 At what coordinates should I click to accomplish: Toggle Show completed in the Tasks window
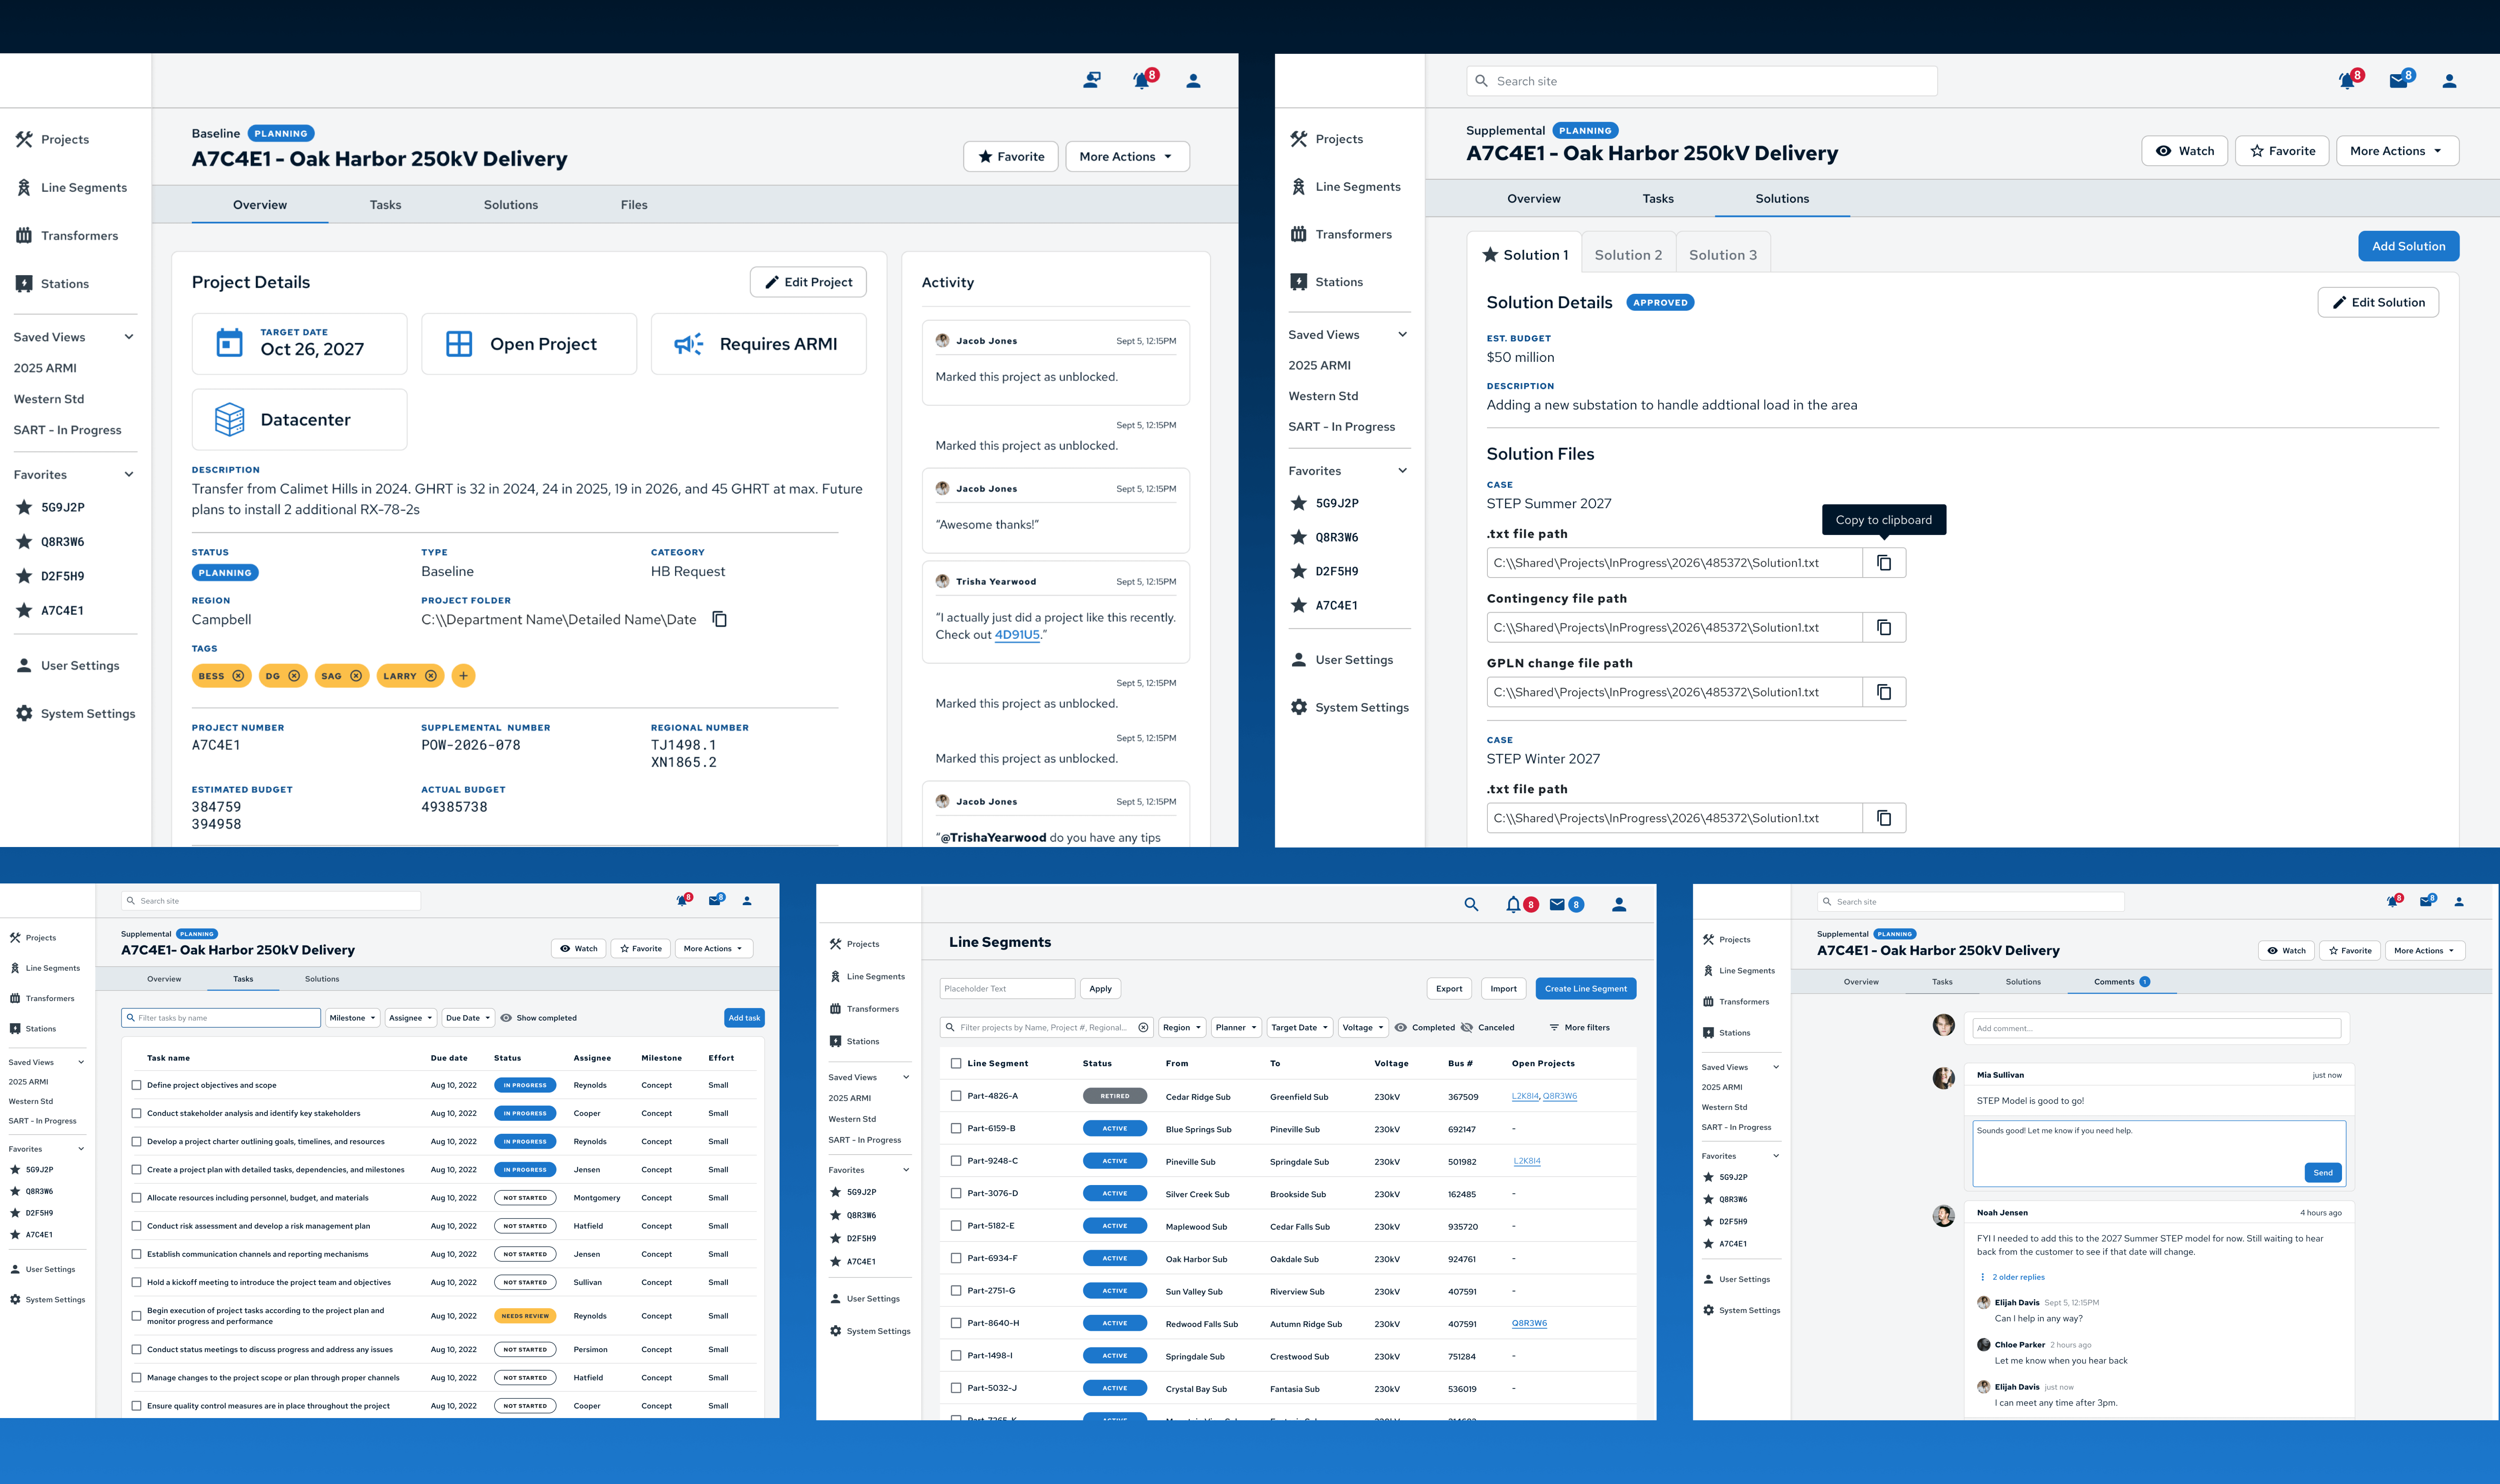(x=539, y=1018)
